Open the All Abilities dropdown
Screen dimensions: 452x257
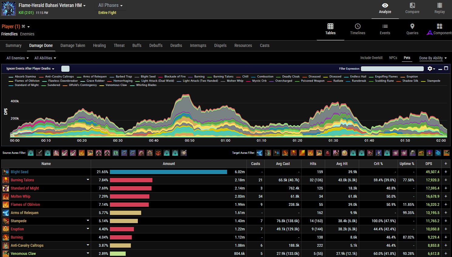click(x=45, y=58)
